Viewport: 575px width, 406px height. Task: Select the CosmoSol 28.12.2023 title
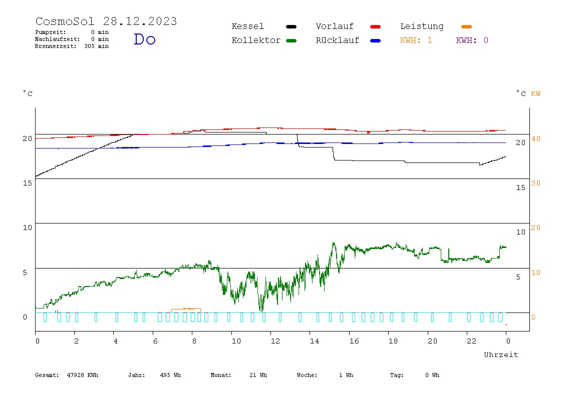106,21
